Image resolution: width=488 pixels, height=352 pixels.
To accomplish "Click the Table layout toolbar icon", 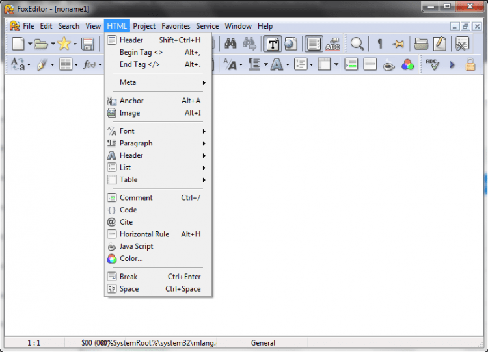I will [x=324, y=65].
